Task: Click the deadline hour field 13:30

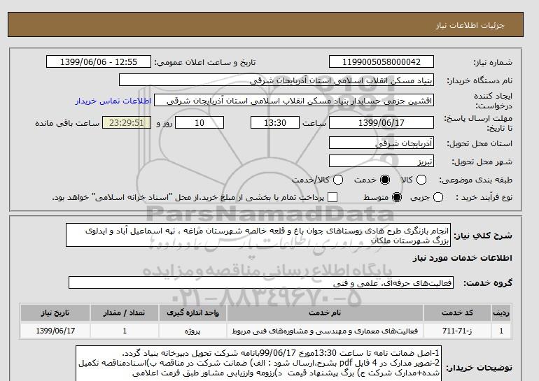Action: [x=275, y=122]
